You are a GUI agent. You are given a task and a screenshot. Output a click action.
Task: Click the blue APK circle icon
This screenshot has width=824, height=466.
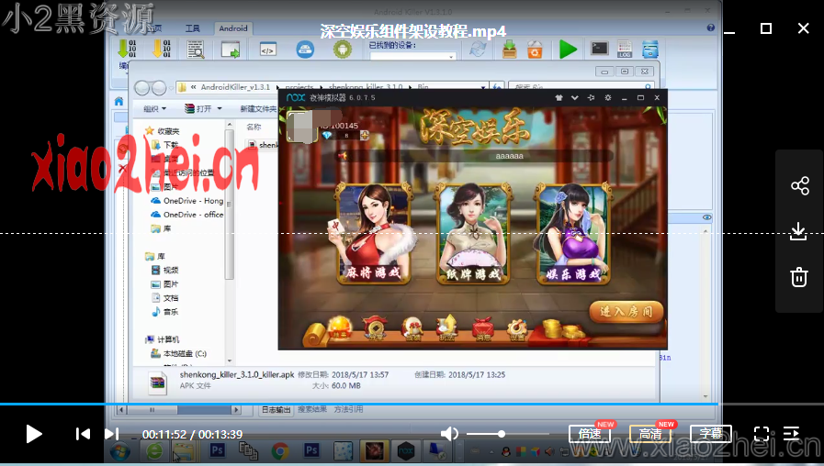(305, 50)
